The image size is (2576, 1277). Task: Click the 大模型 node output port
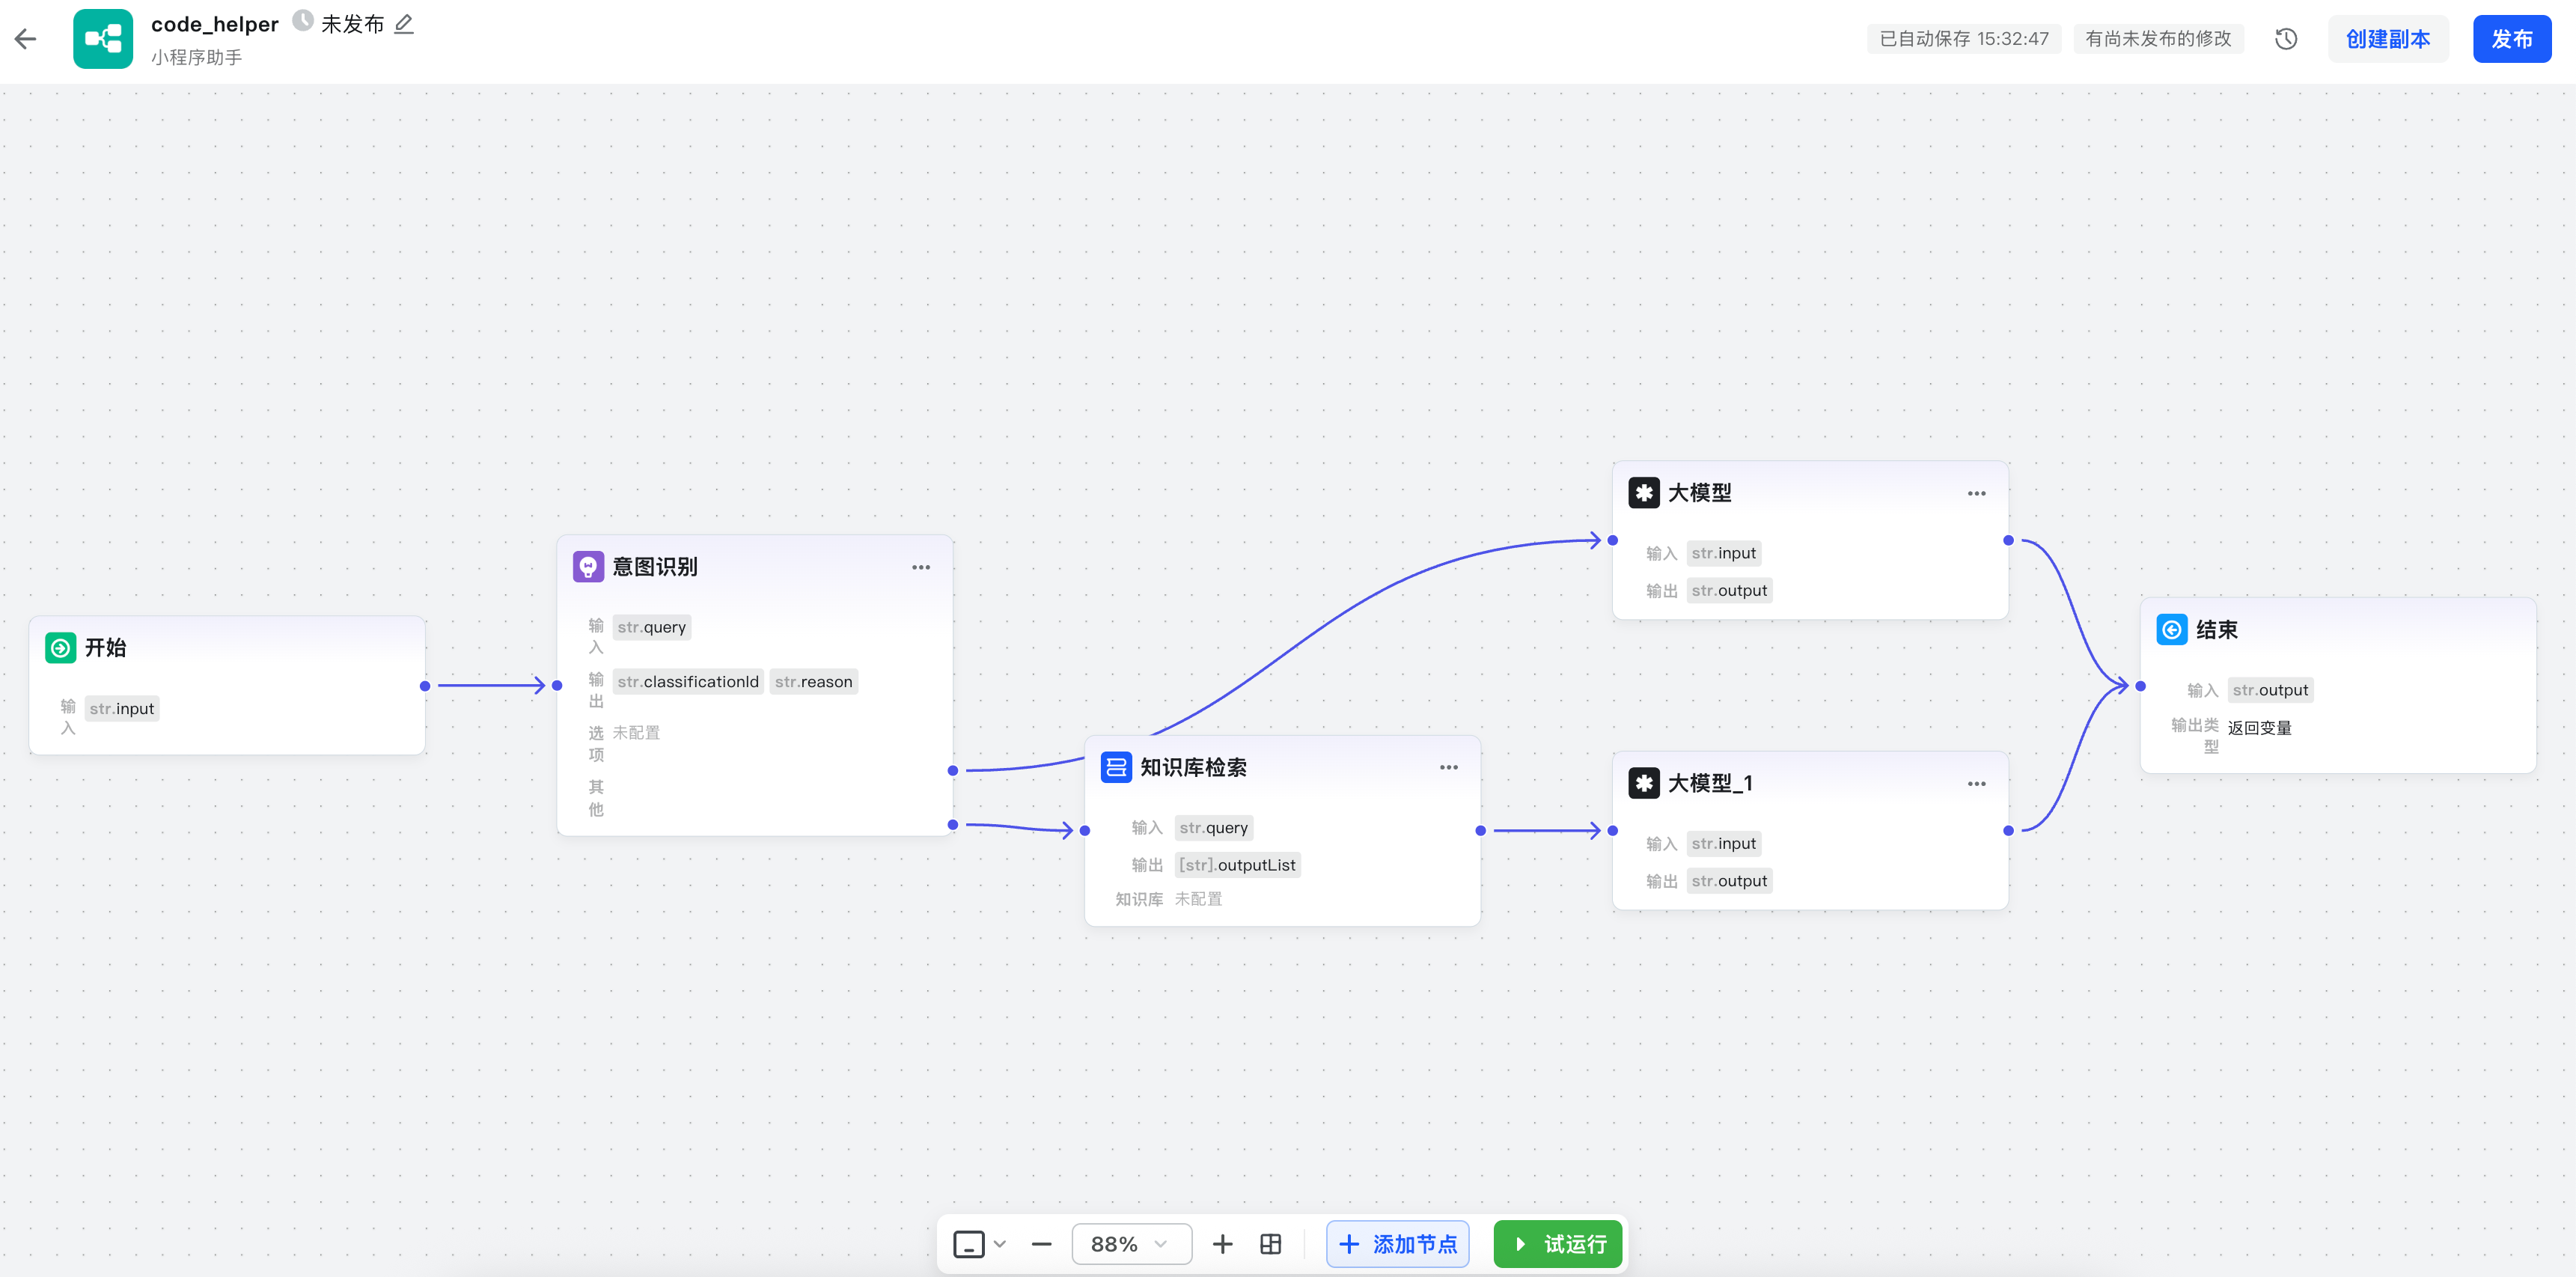[2009, 541]
